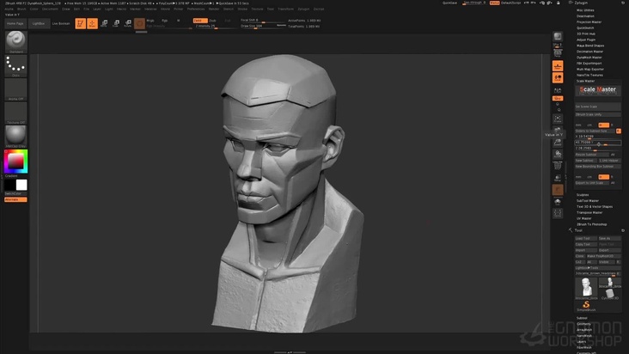Toggle Mrgb channel mode
The image size is (629, 354).
[x=150, y=21]
